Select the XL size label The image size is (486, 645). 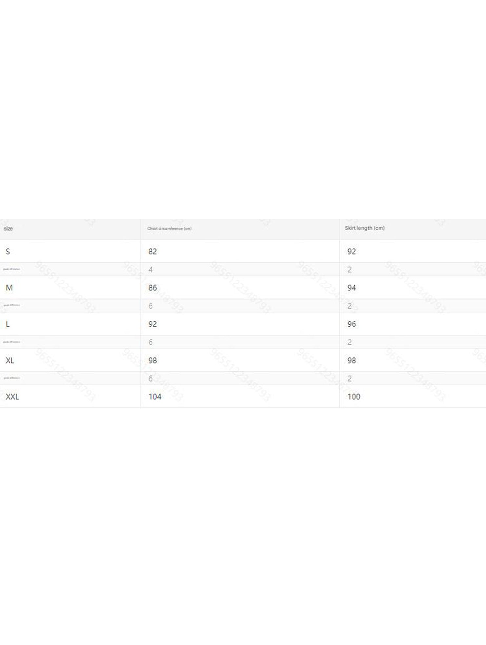click(10, 360)
